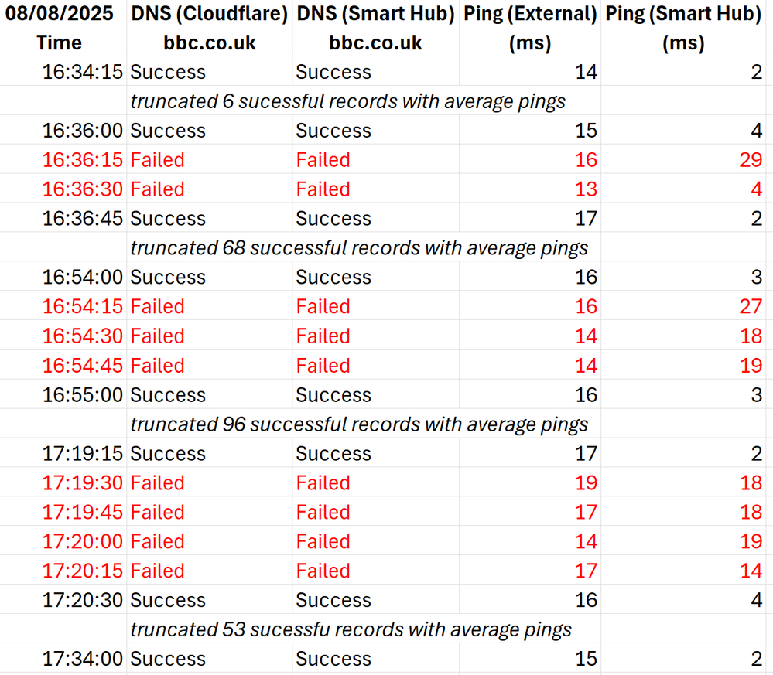Select the 16:54:00 time cell
773x675 pixels.
(x=82, y=278)
